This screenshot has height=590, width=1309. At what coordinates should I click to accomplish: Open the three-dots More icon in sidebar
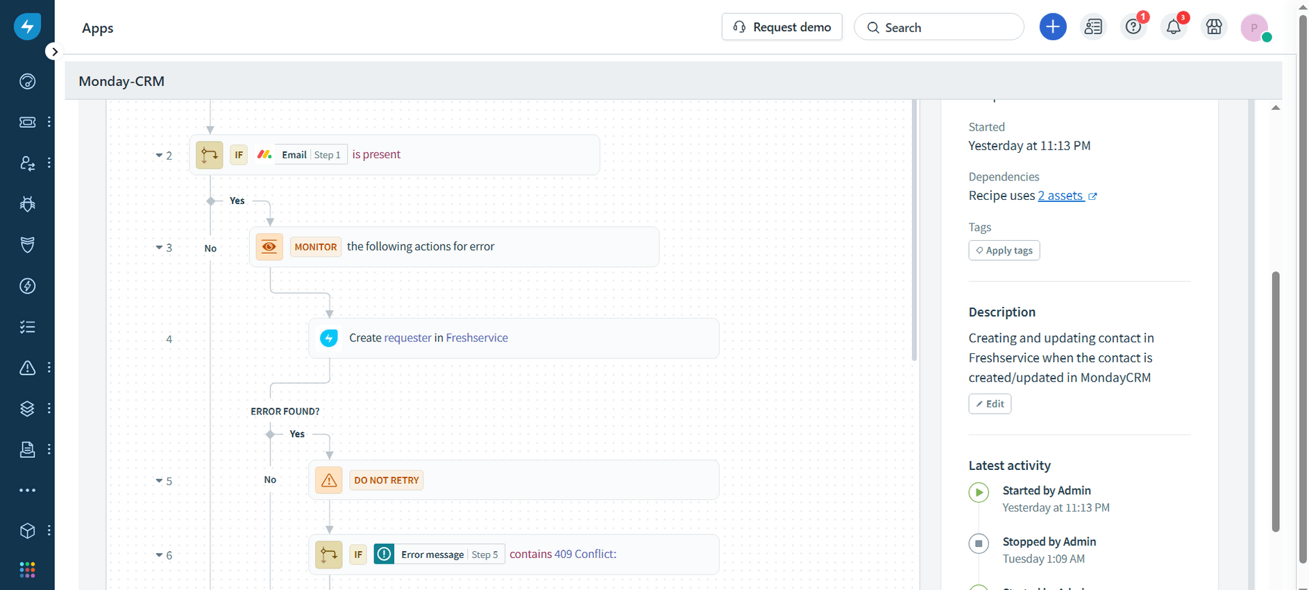(x=27, y=490)
